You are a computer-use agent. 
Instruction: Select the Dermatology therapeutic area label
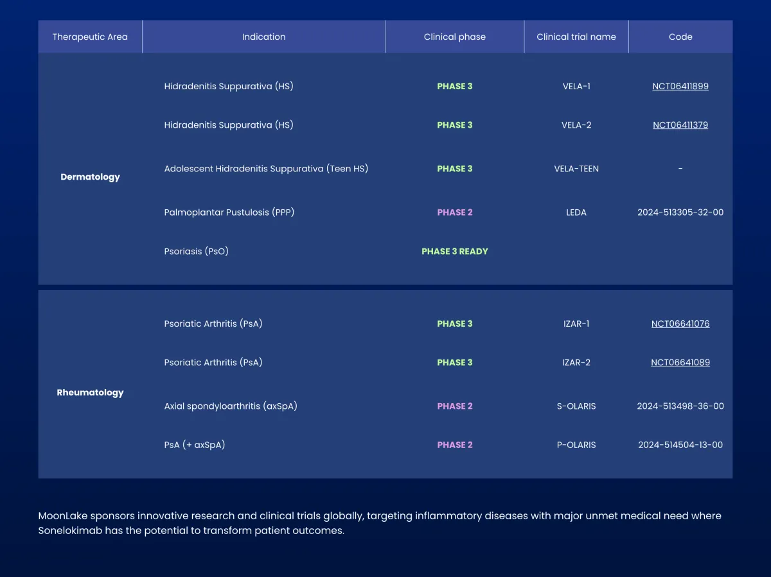(90, 177)
